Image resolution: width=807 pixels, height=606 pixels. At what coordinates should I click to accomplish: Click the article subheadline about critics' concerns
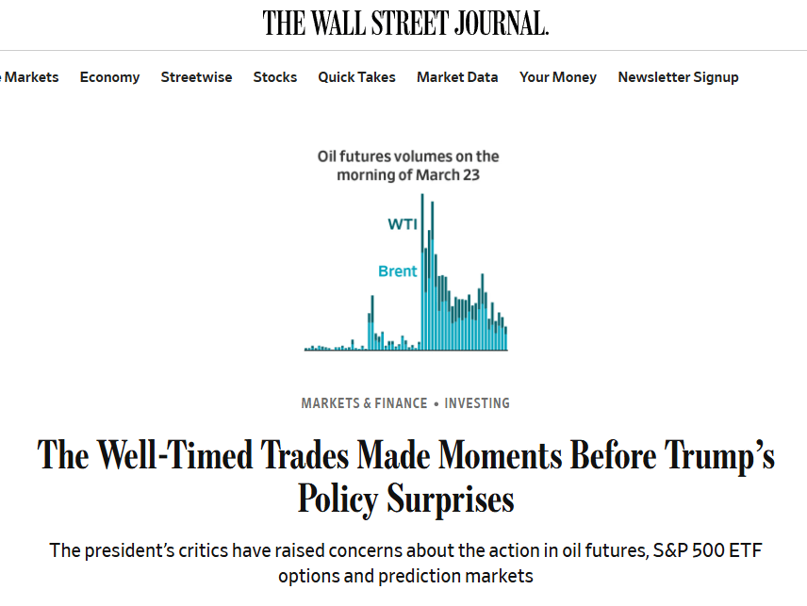click(405, 563)
